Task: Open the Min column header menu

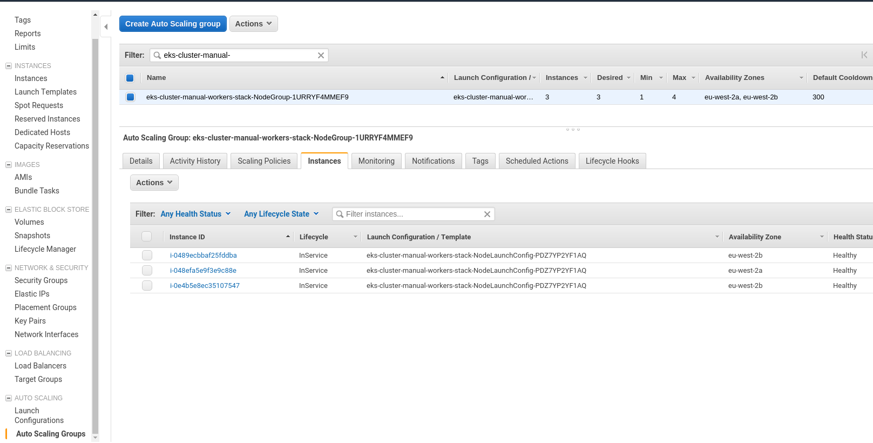Action: 661,78
